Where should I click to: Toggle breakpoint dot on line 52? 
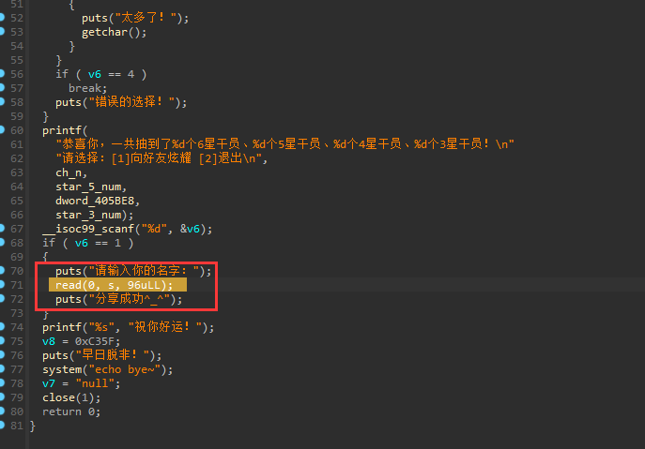click(2, 17)
